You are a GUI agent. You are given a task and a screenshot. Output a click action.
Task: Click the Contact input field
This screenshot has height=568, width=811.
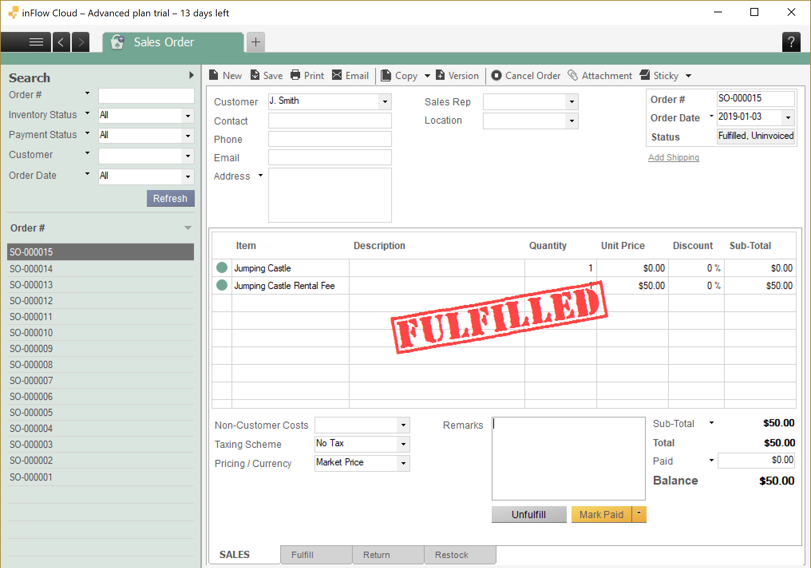[330, 121]
